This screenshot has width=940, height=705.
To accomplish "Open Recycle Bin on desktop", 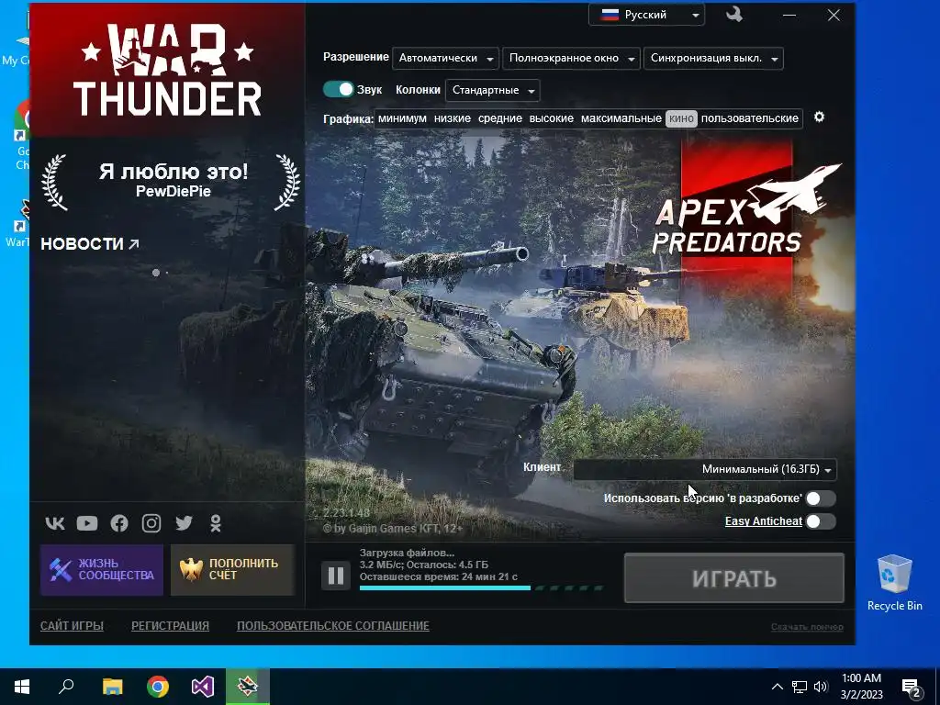I will pyautogui.click(x=894, y=583).
